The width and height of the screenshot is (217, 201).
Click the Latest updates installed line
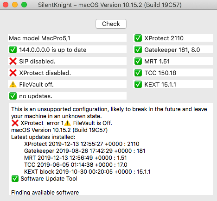pos(43,137)
